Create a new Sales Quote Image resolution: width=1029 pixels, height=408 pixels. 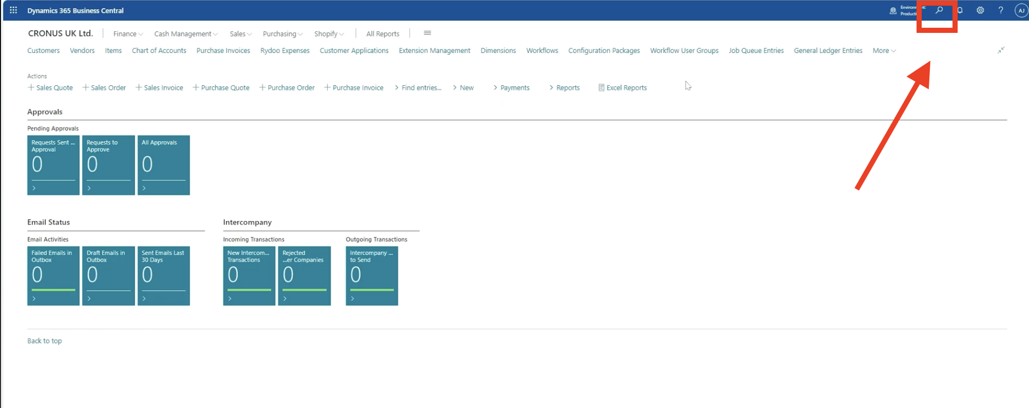(x=50, y=88)
